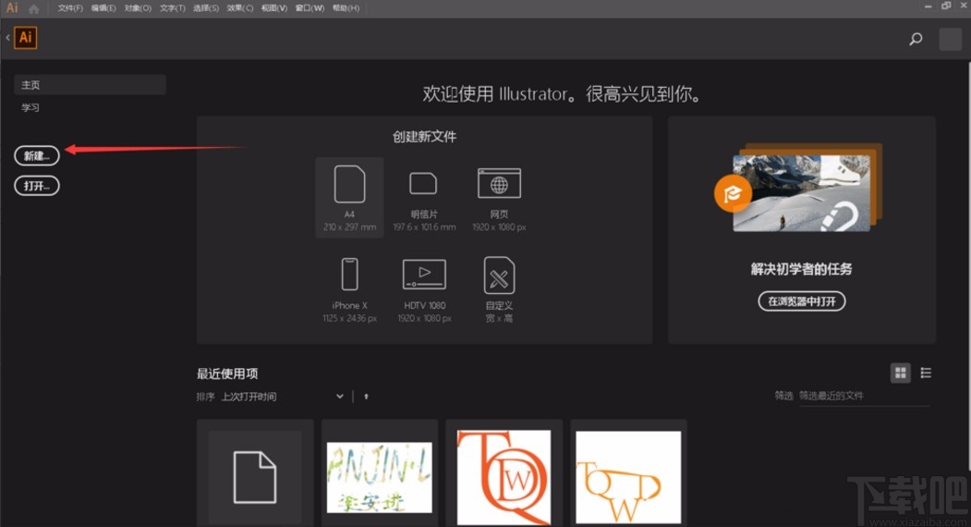
Task: Click the 打开... open file button
Action: click(x=37, y=186)
